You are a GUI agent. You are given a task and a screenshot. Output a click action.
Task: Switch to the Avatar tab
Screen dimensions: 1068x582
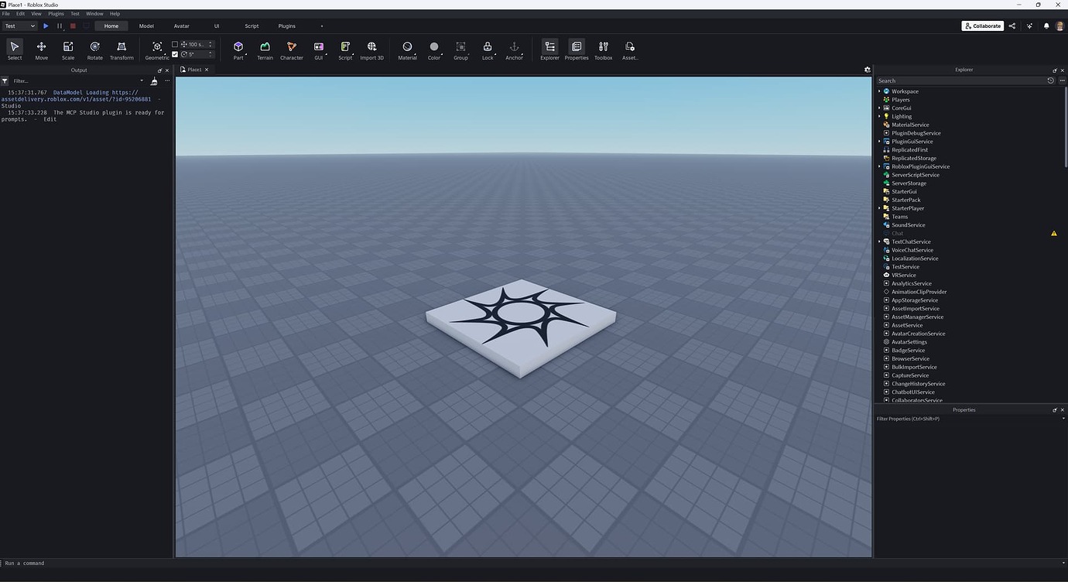182,26
